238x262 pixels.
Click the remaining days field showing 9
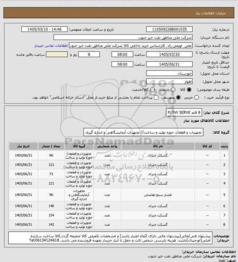[89, 55]
